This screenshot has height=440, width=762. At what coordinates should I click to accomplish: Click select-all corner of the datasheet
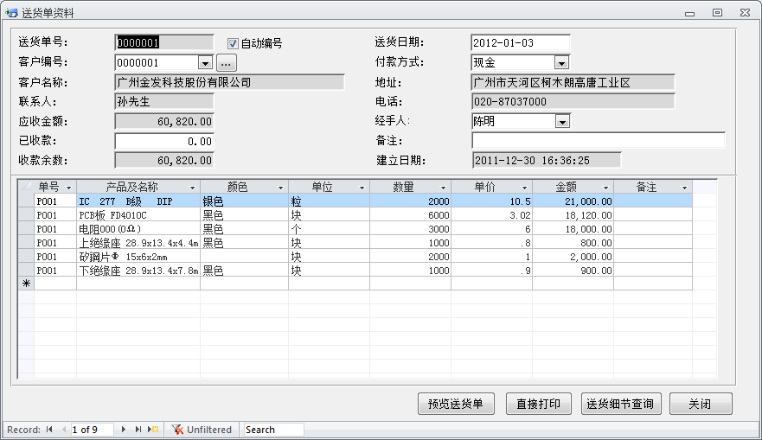(26, 187)
